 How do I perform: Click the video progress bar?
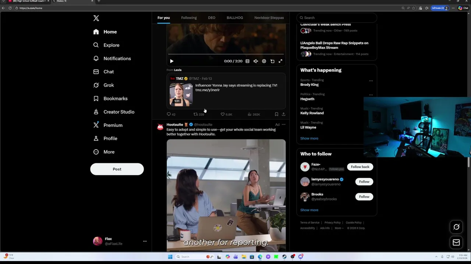coord(226,54)
